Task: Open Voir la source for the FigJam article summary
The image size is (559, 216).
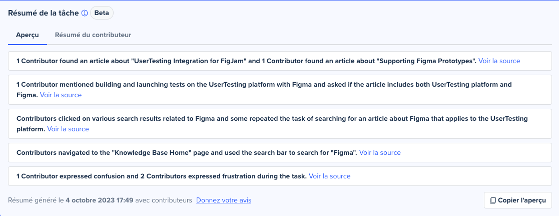Action: 499,61
